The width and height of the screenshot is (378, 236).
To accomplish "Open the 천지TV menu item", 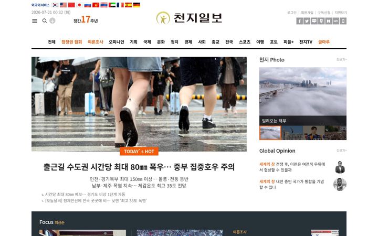I will (306, 42).
